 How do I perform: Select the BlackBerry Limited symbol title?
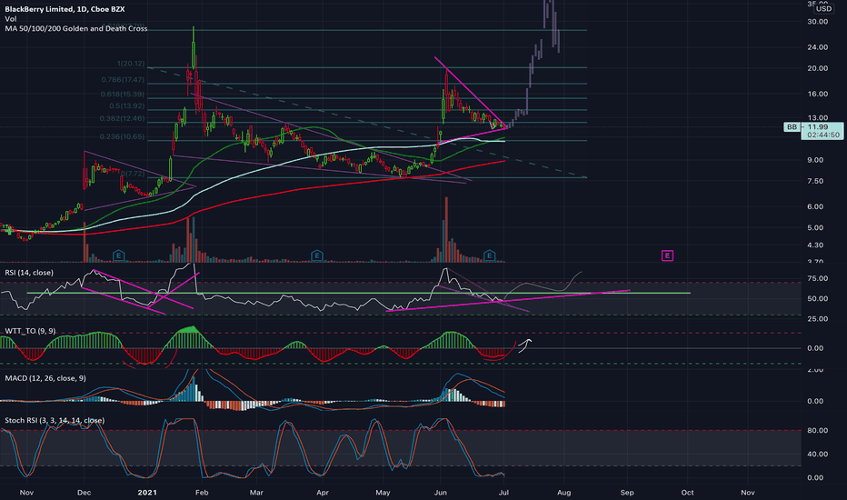click(x=65, y=9)
